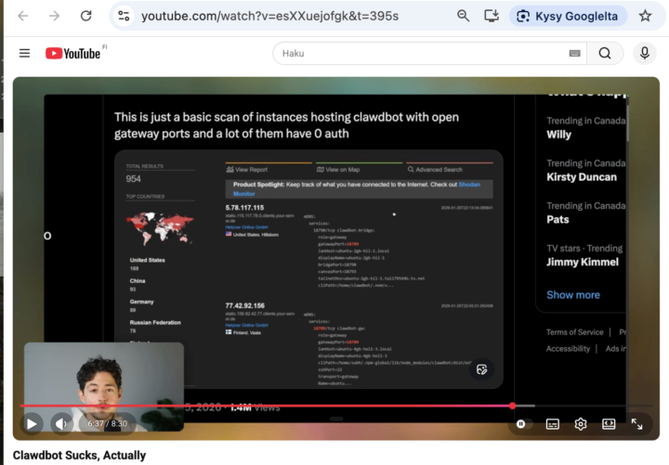Open trending topic Kirsty Duncan

[x=582, y=177]
